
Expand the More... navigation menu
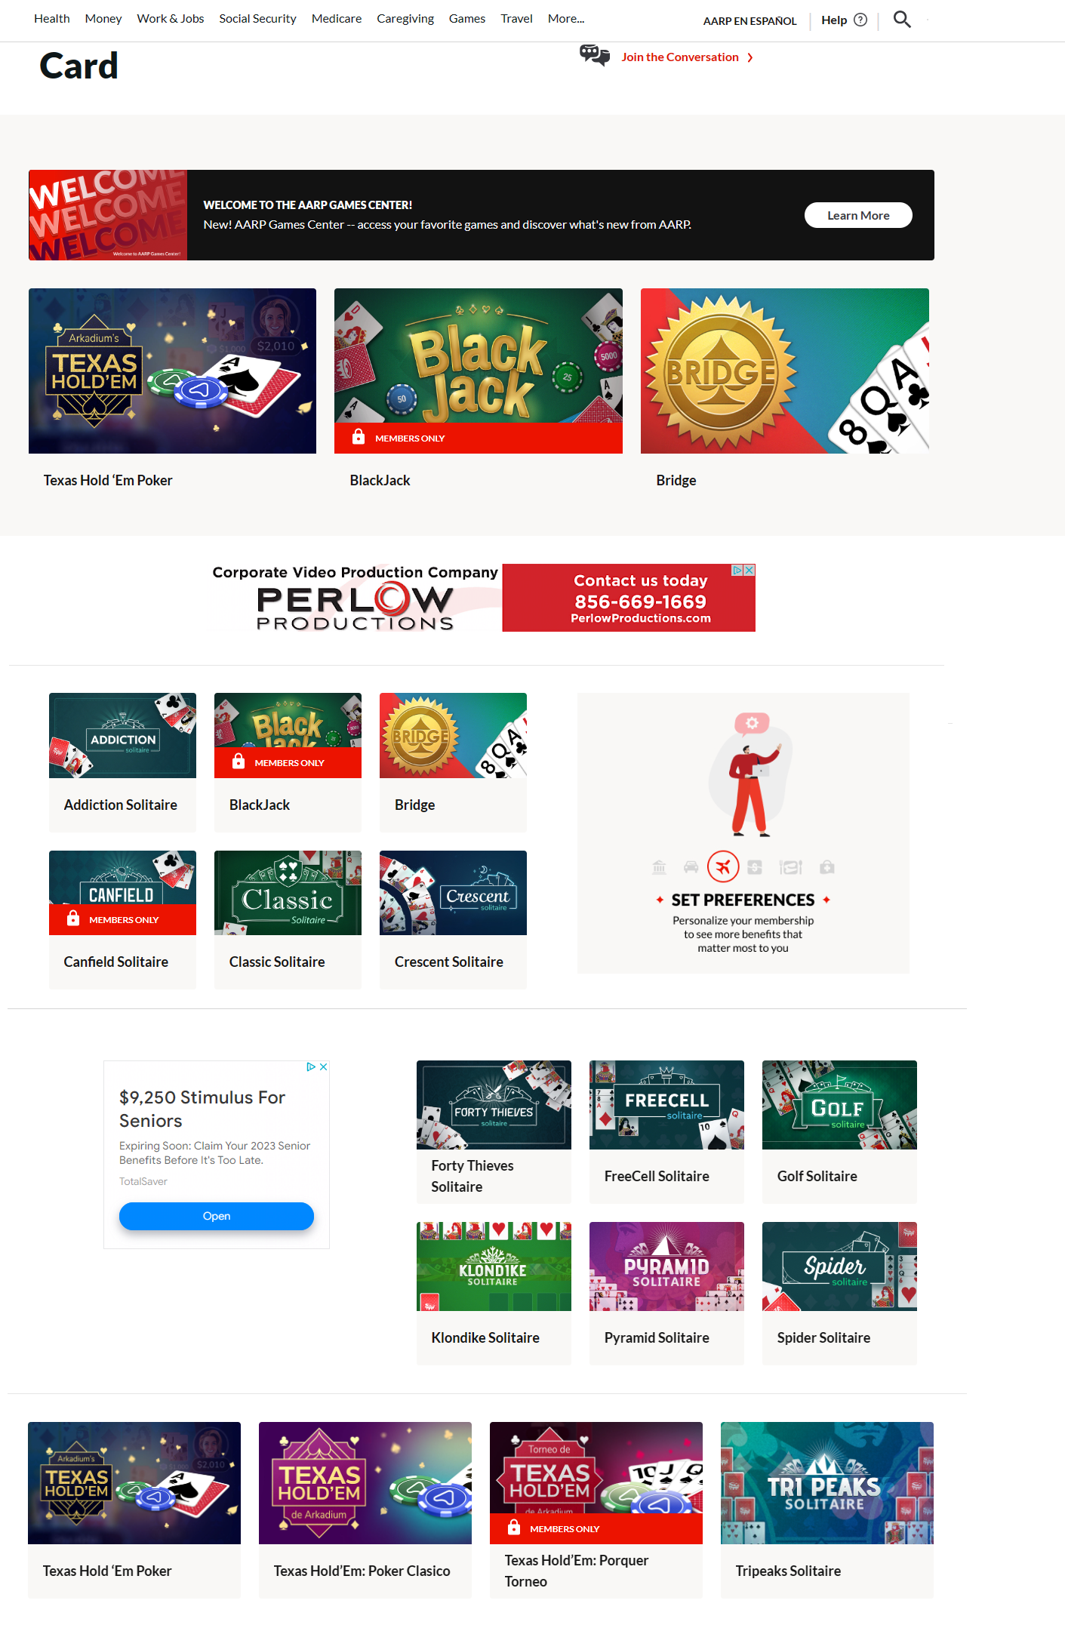pos(566,19)
